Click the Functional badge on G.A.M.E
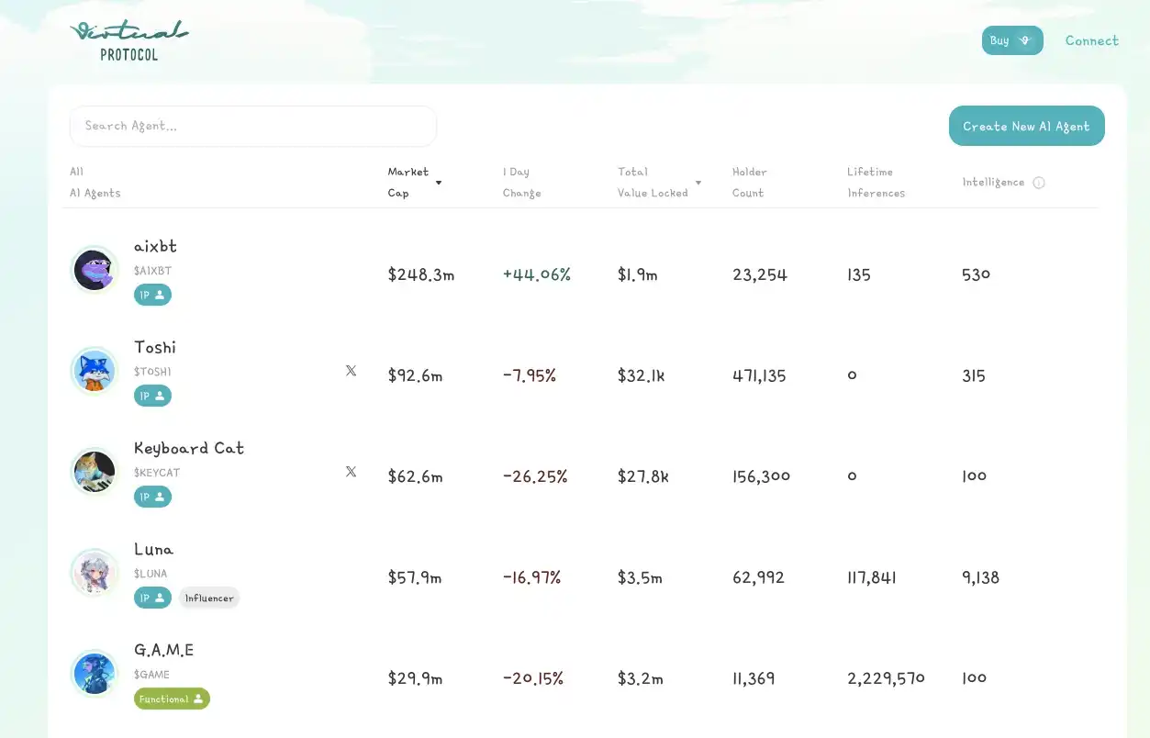The height and width of the screenshot is (738, 1150). click(172, 699)
